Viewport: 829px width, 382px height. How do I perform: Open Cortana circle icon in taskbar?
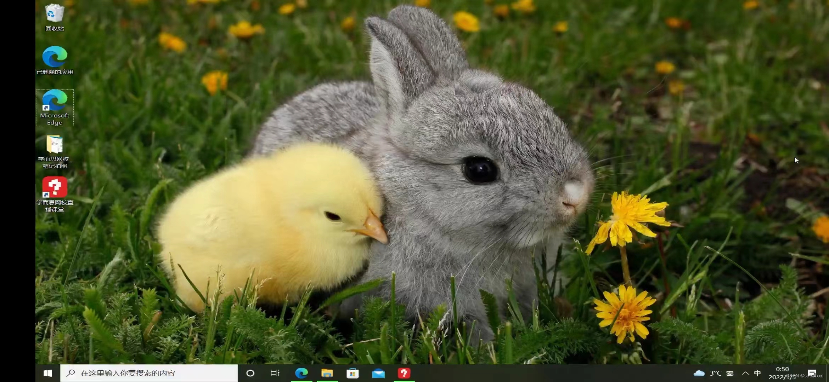point(250,373)
